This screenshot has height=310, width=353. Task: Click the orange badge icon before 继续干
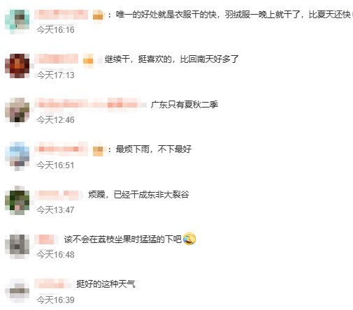[x=88, y=60]
